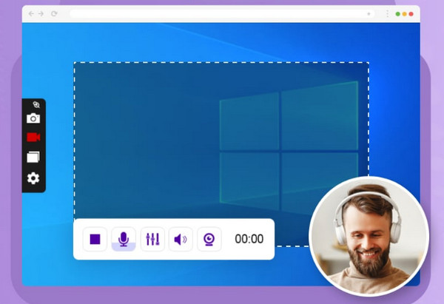Click the 00:00 recording timer
This screenshot has height=304, width=444.
click(249, 239)
